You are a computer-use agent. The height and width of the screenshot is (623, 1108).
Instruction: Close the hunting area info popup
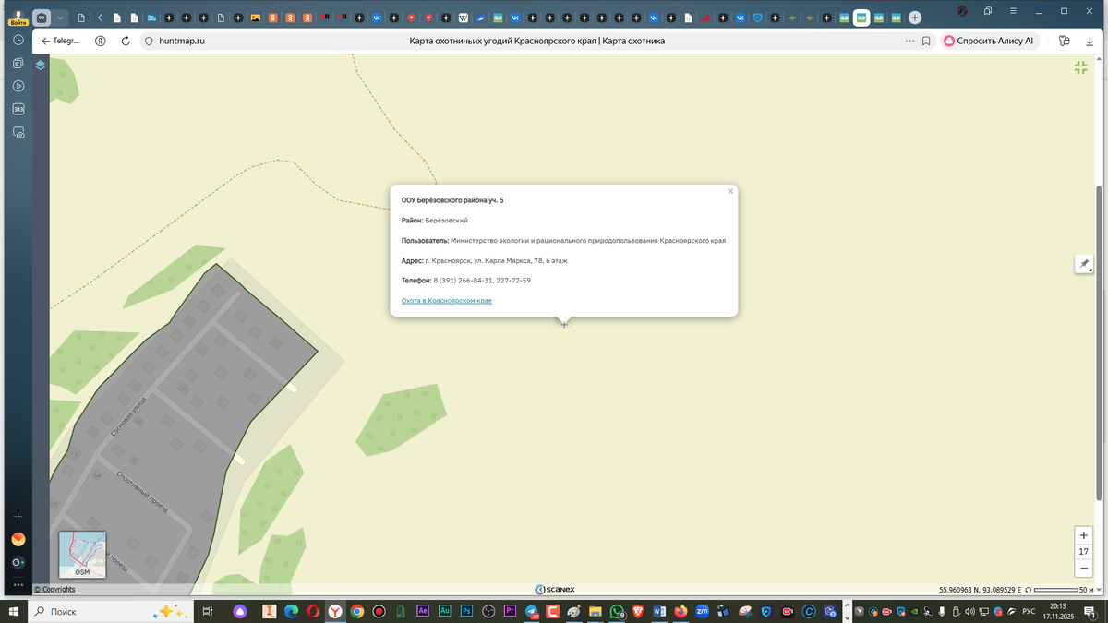(x=730, y=192)
